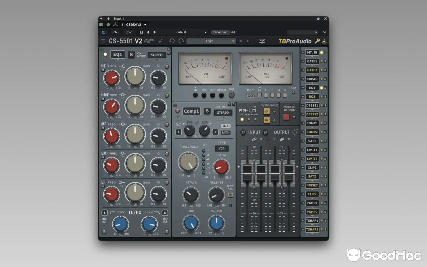
Task: Click the left VU meter display
Action: click(205, 68)
